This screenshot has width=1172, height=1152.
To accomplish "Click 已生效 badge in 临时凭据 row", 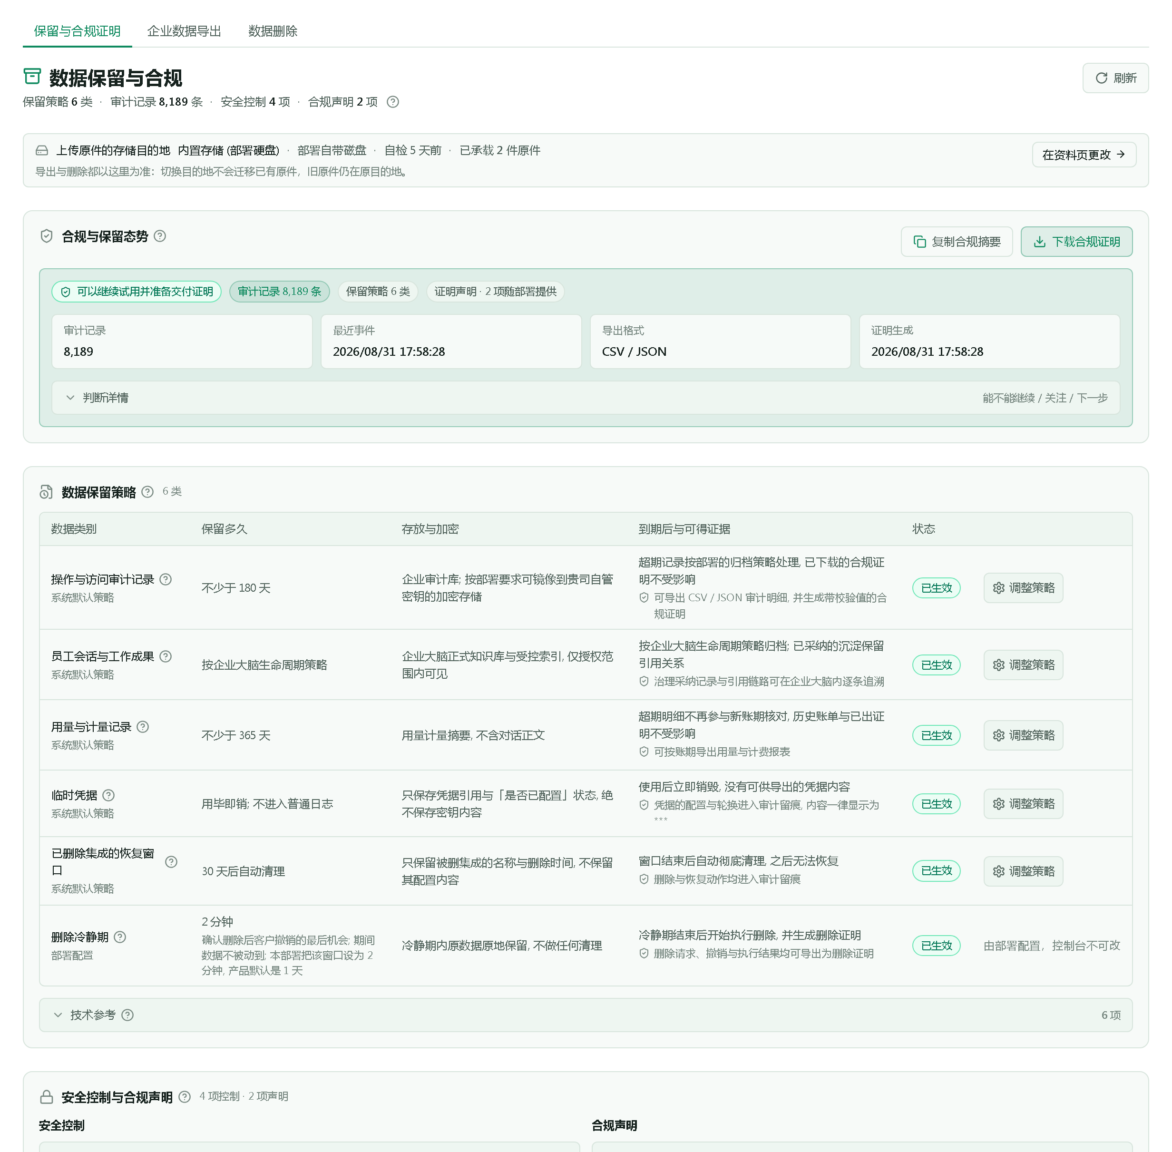I will coord(936,803).
